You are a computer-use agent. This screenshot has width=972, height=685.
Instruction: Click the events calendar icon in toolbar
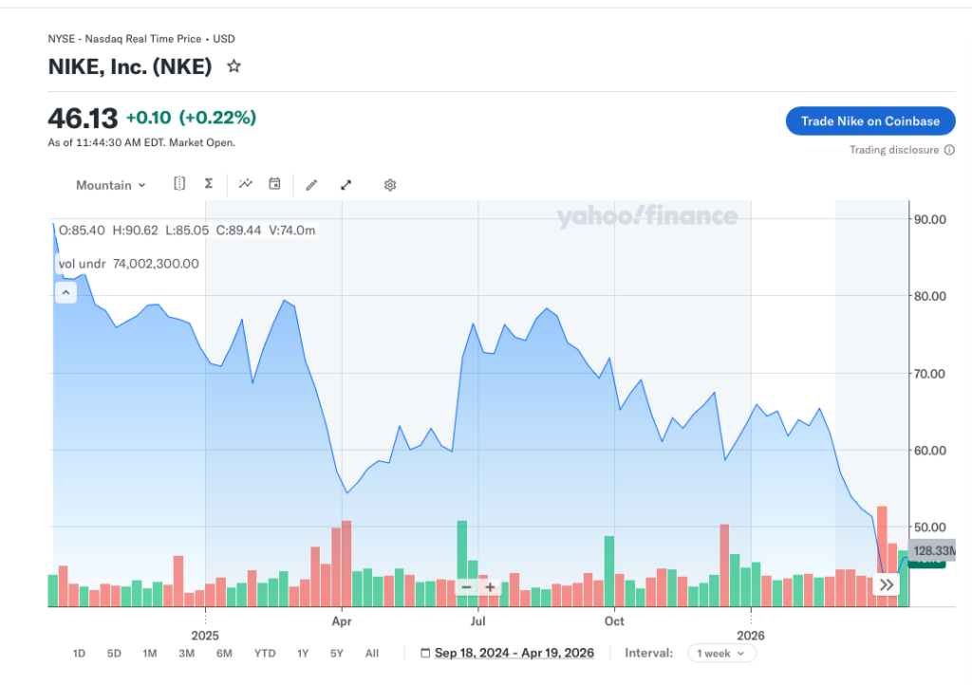(274, 184)
